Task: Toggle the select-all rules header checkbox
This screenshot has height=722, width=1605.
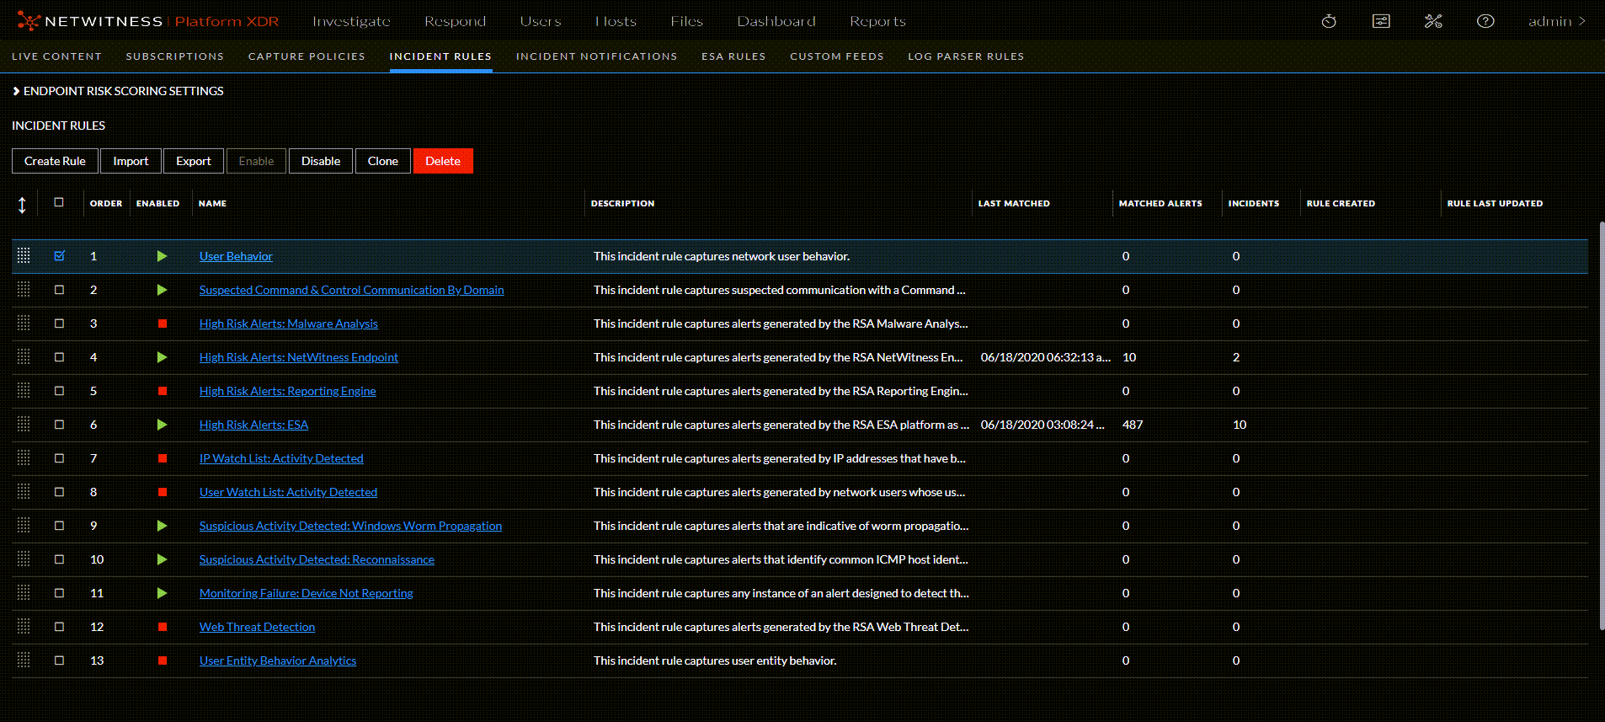Action: (59, 202)
